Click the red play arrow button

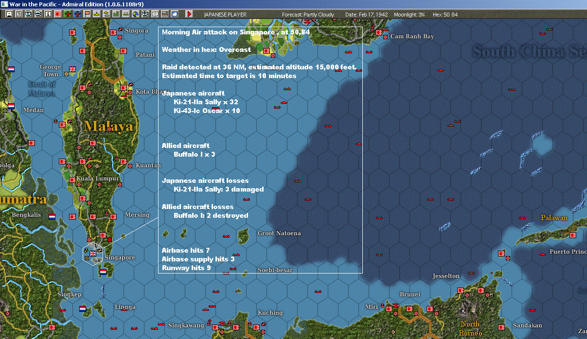pos(189,15)
